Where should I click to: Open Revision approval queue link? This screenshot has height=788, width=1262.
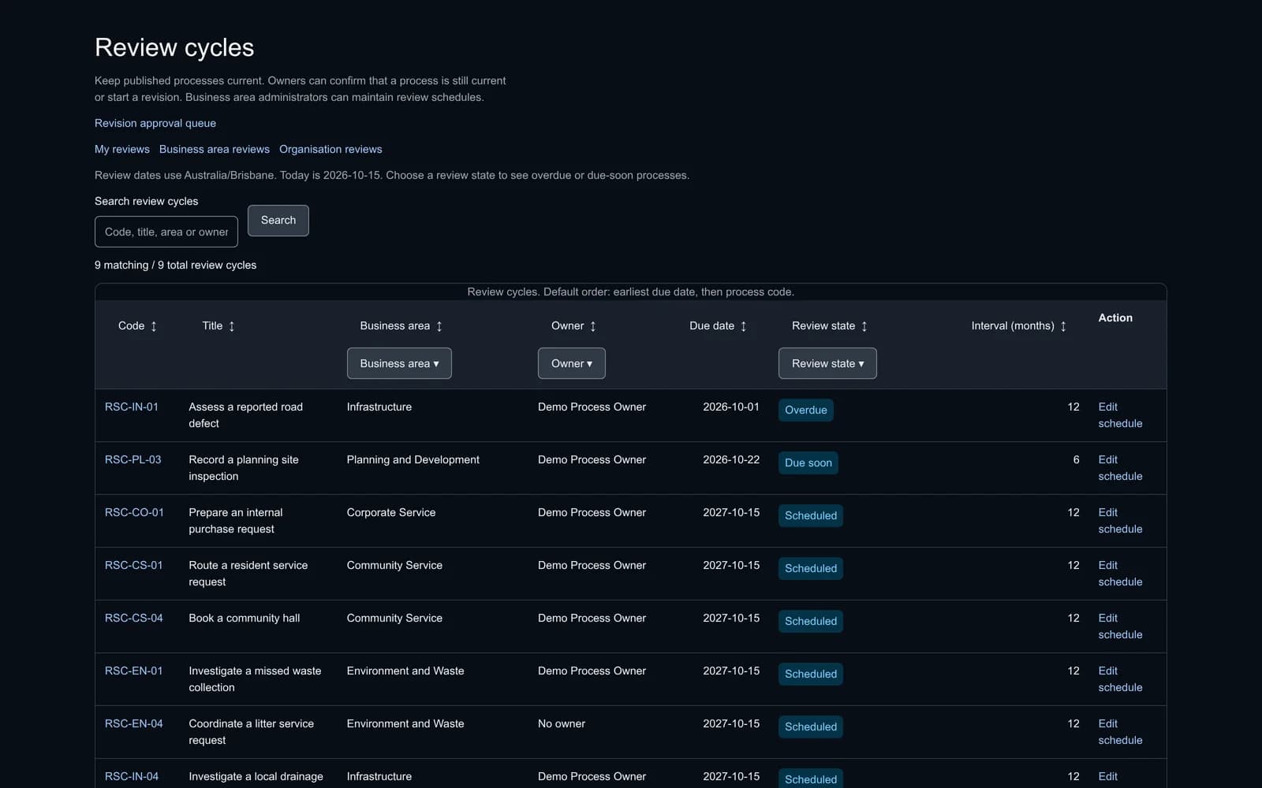(x=155, y=123)
